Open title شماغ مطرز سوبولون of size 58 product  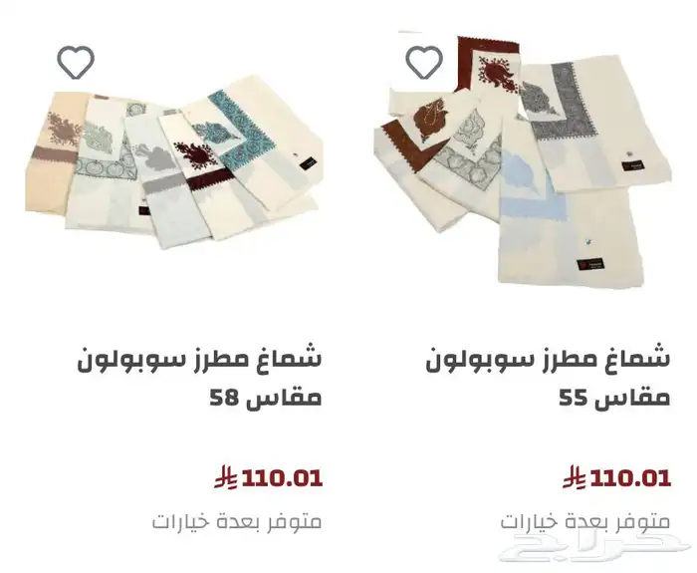point(199,361)
